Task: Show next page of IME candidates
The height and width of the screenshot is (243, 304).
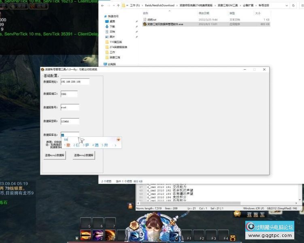Action: pos(115,145)
